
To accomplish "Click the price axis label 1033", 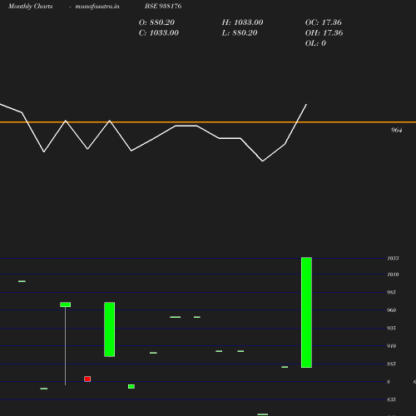I will click(393, 259).
